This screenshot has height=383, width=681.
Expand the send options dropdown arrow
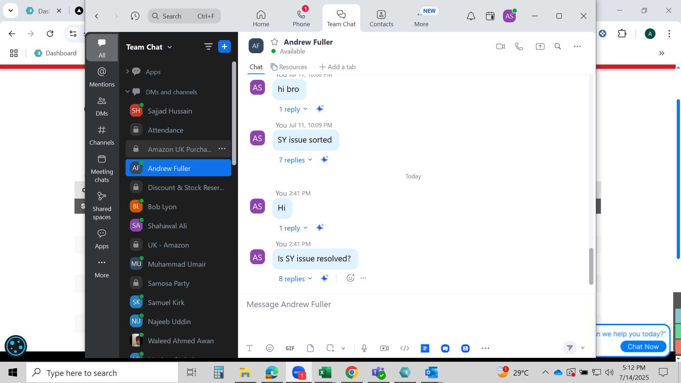(582, 348)
